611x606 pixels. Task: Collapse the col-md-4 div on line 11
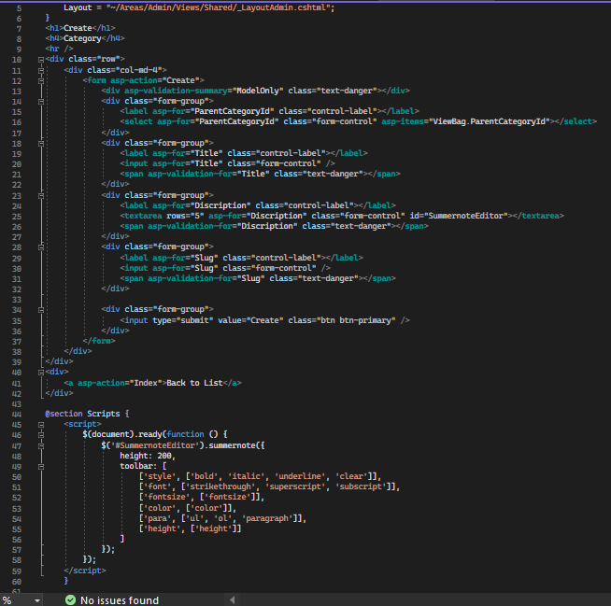tap(39, 70)
